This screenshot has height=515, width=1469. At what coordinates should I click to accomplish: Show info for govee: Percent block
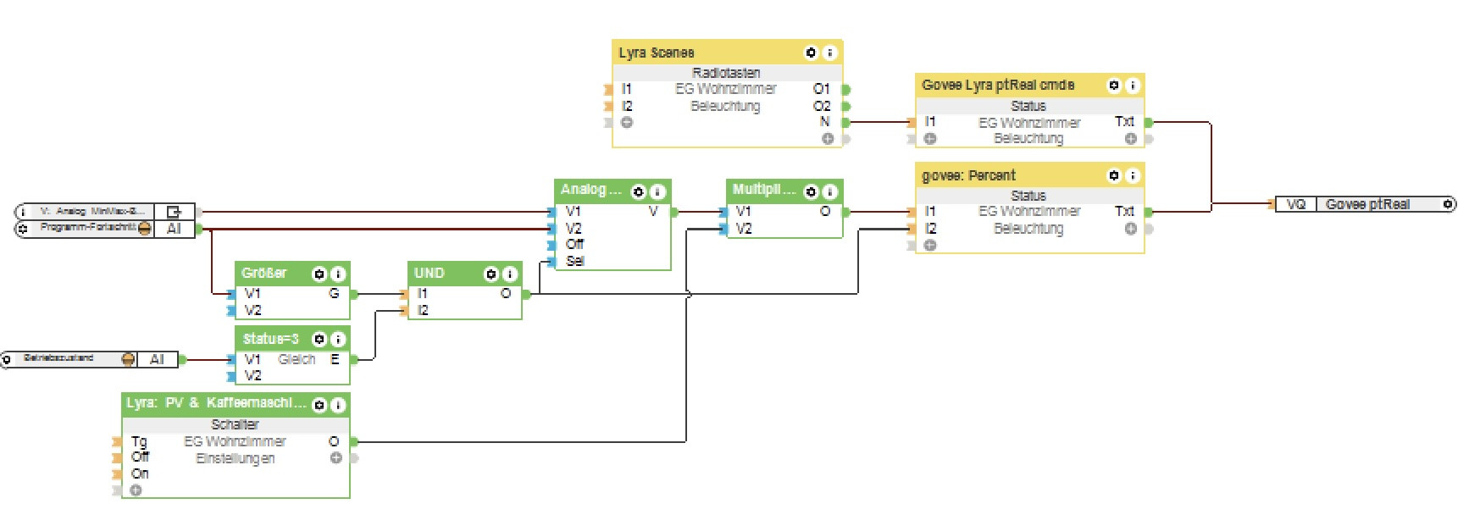click(1133, 176)
